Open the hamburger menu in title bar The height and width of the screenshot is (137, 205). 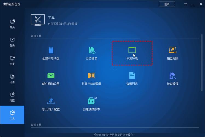tap(186, 4)
